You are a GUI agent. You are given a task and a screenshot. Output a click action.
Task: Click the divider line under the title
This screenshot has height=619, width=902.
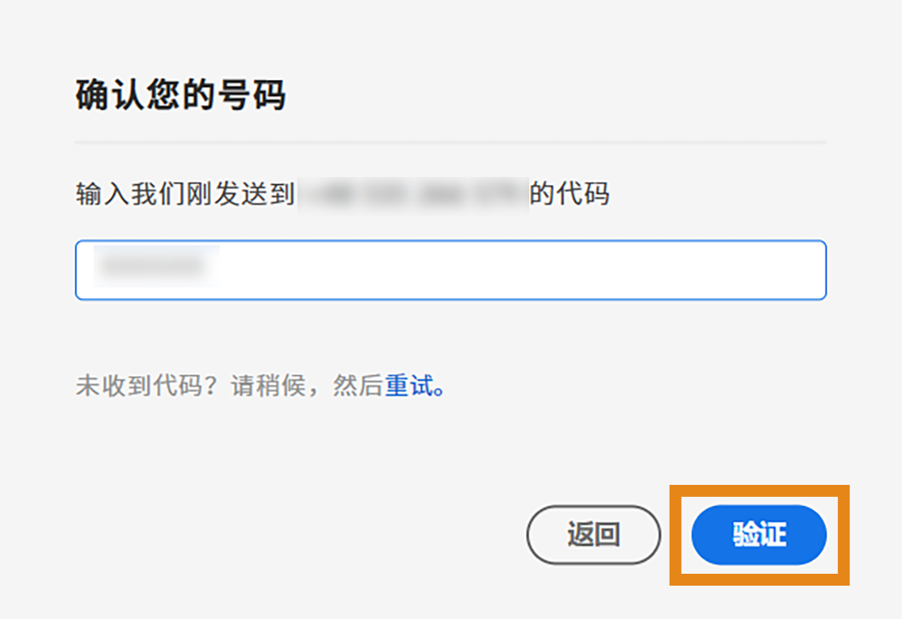[451, 142]
